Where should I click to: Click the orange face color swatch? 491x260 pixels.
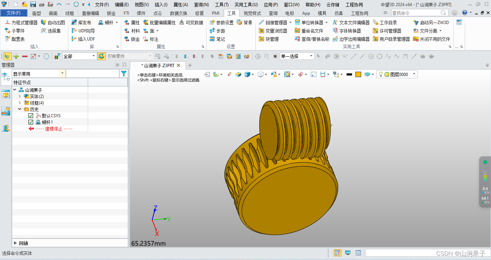358,74
